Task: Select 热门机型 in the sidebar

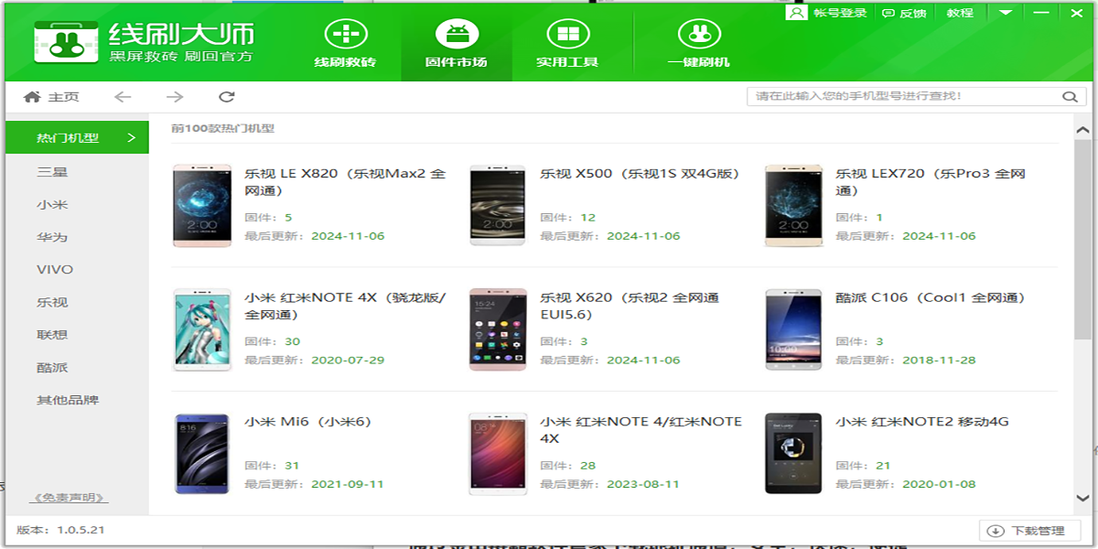Action: 77,138
